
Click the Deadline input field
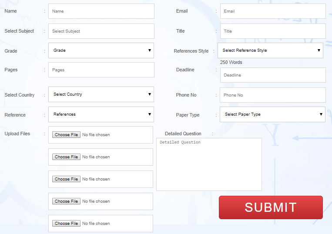(x=273, y=75)
